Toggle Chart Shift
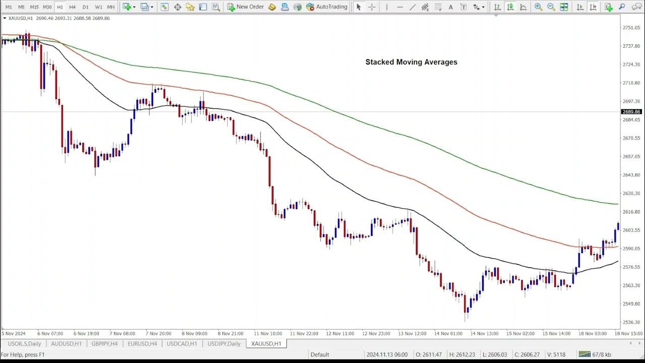 click(x=594, y=7)
